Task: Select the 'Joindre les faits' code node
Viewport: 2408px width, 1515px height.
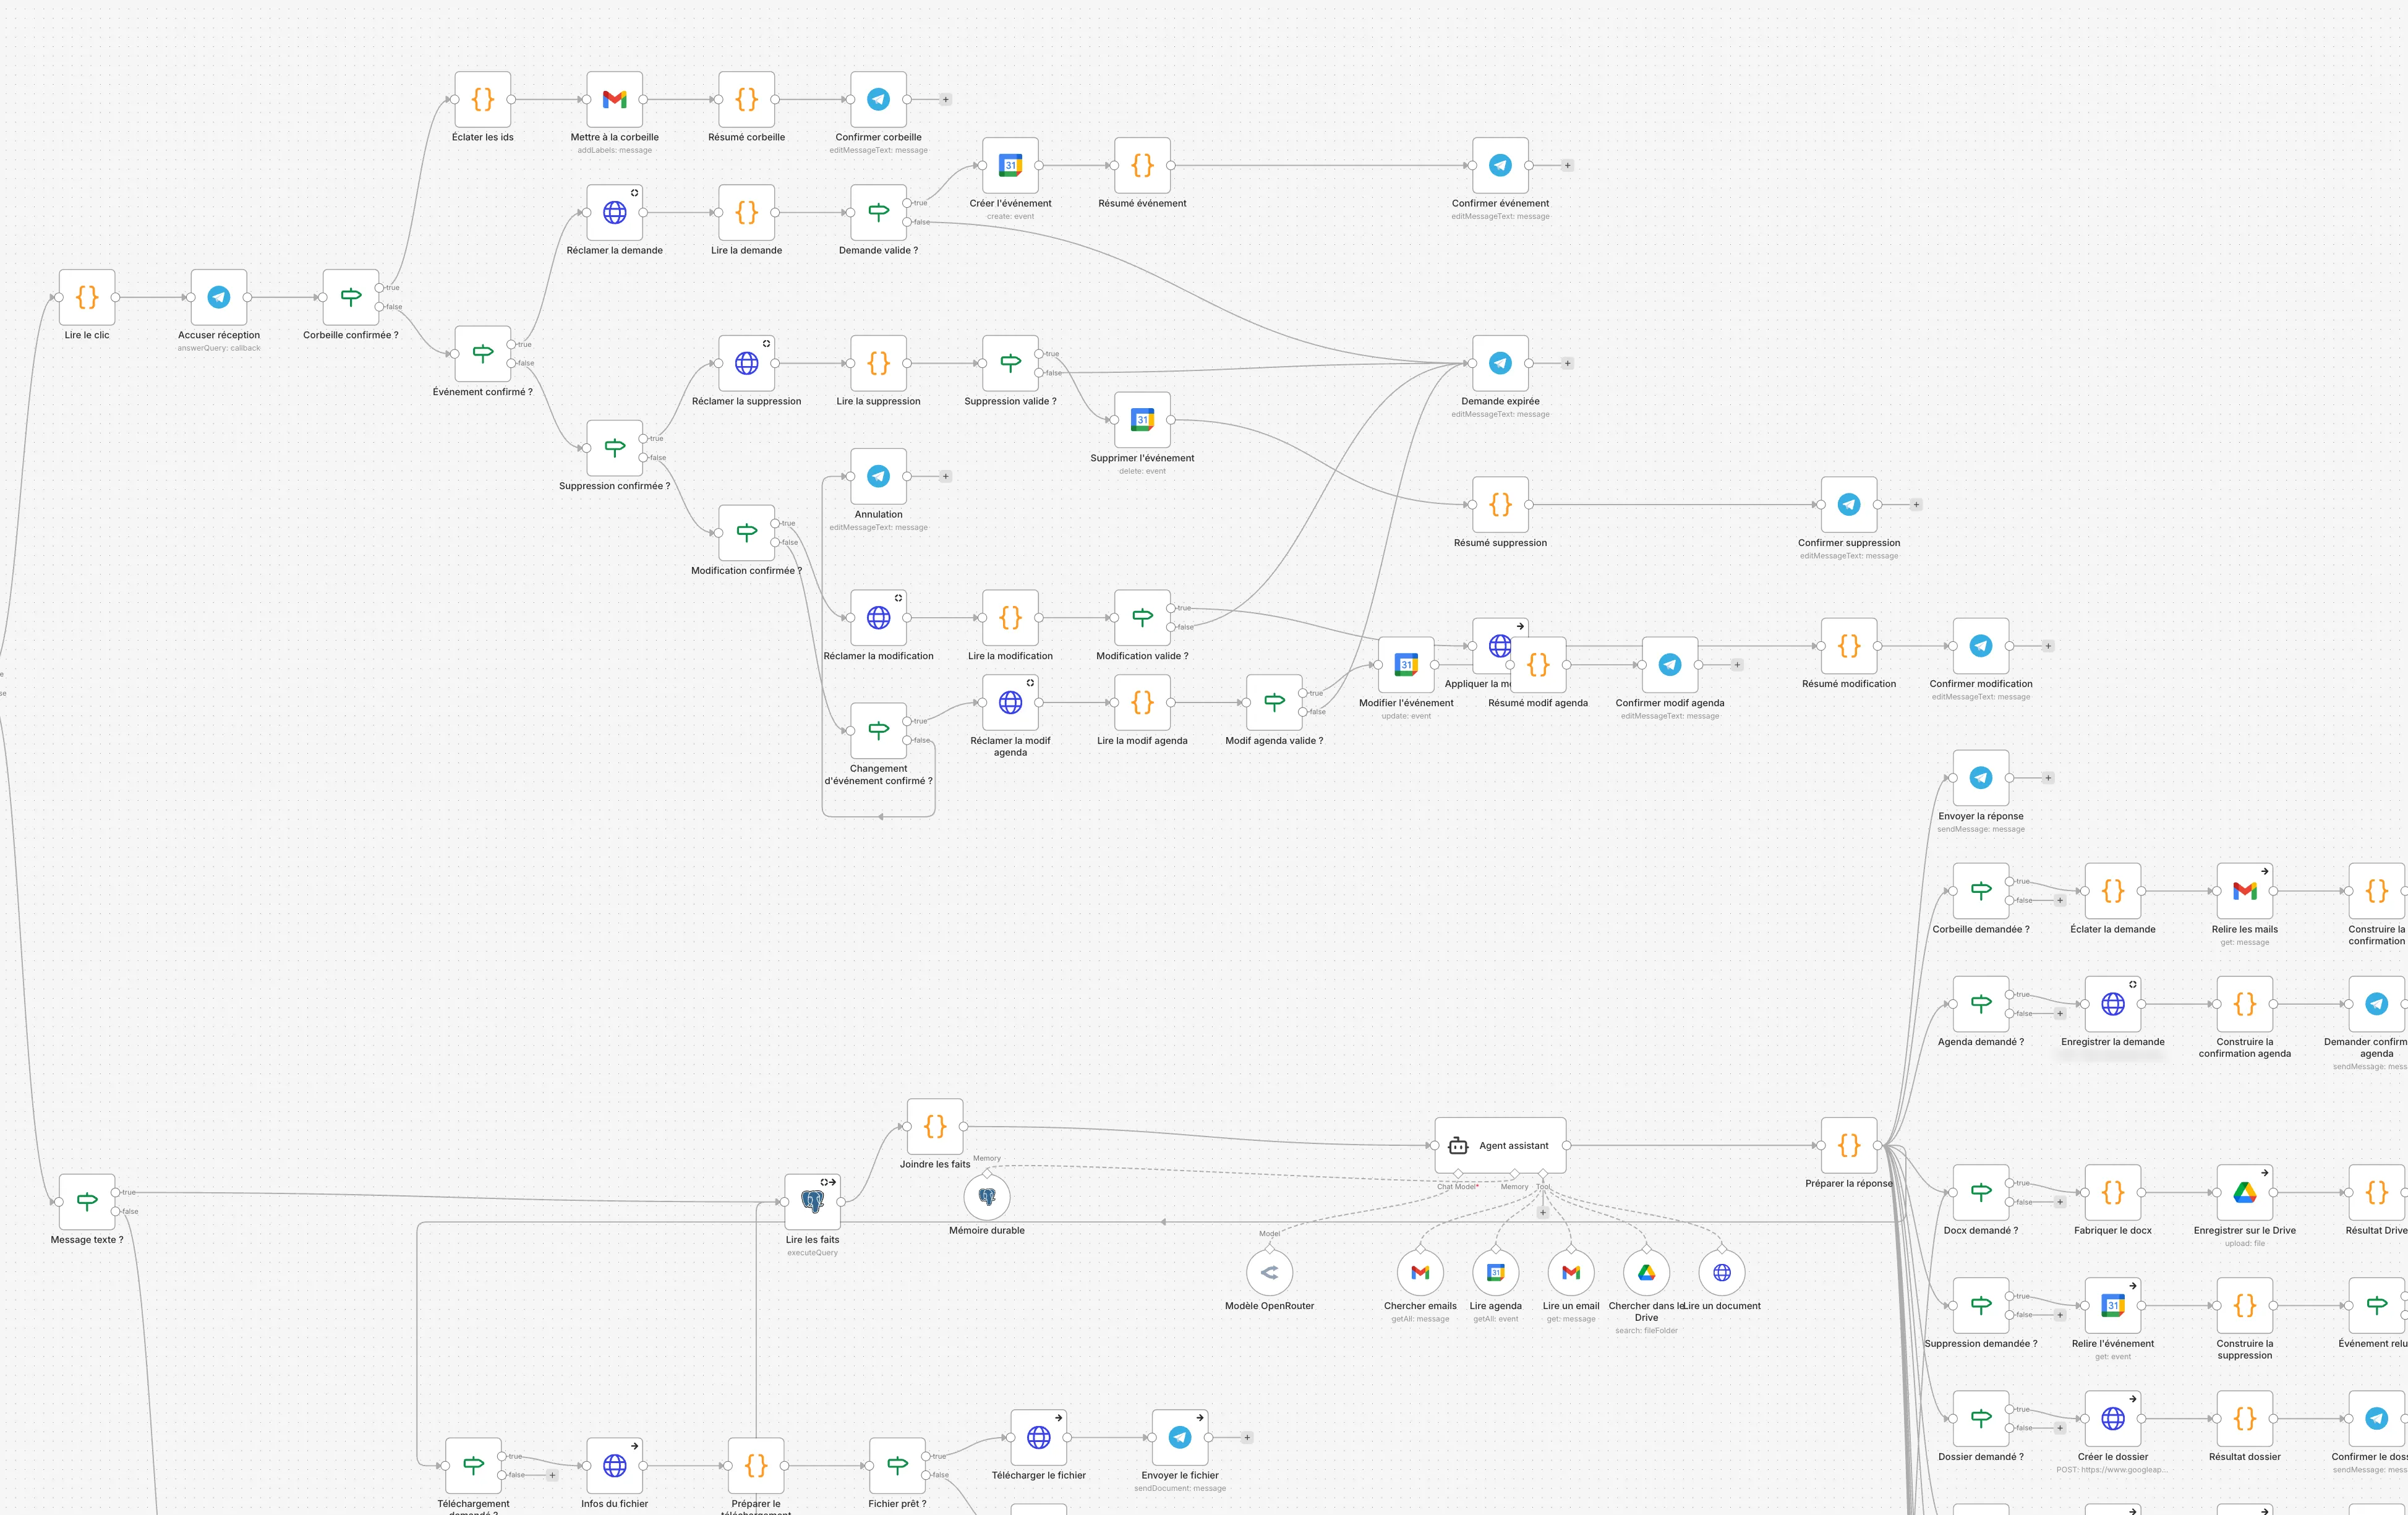Action: [x=935, y=1126]
